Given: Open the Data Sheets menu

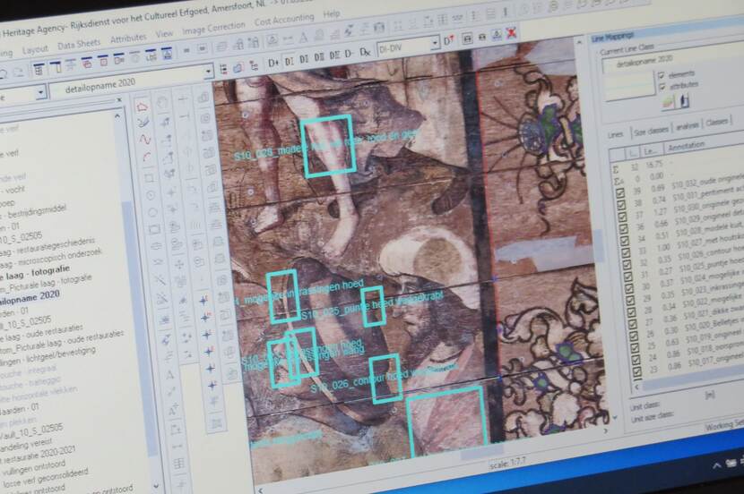Looking at the screenshot, I should click(x=79, y=44).
